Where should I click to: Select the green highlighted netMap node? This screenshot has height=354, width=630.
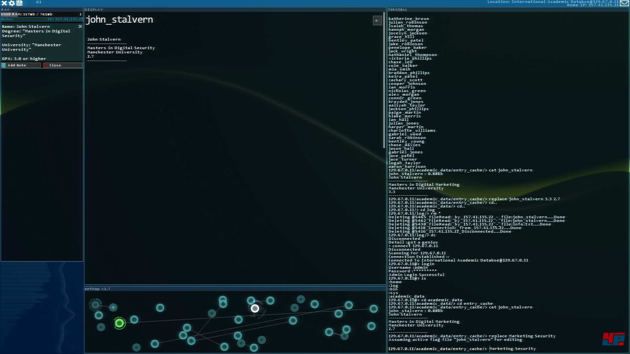(x=119, y=324)
